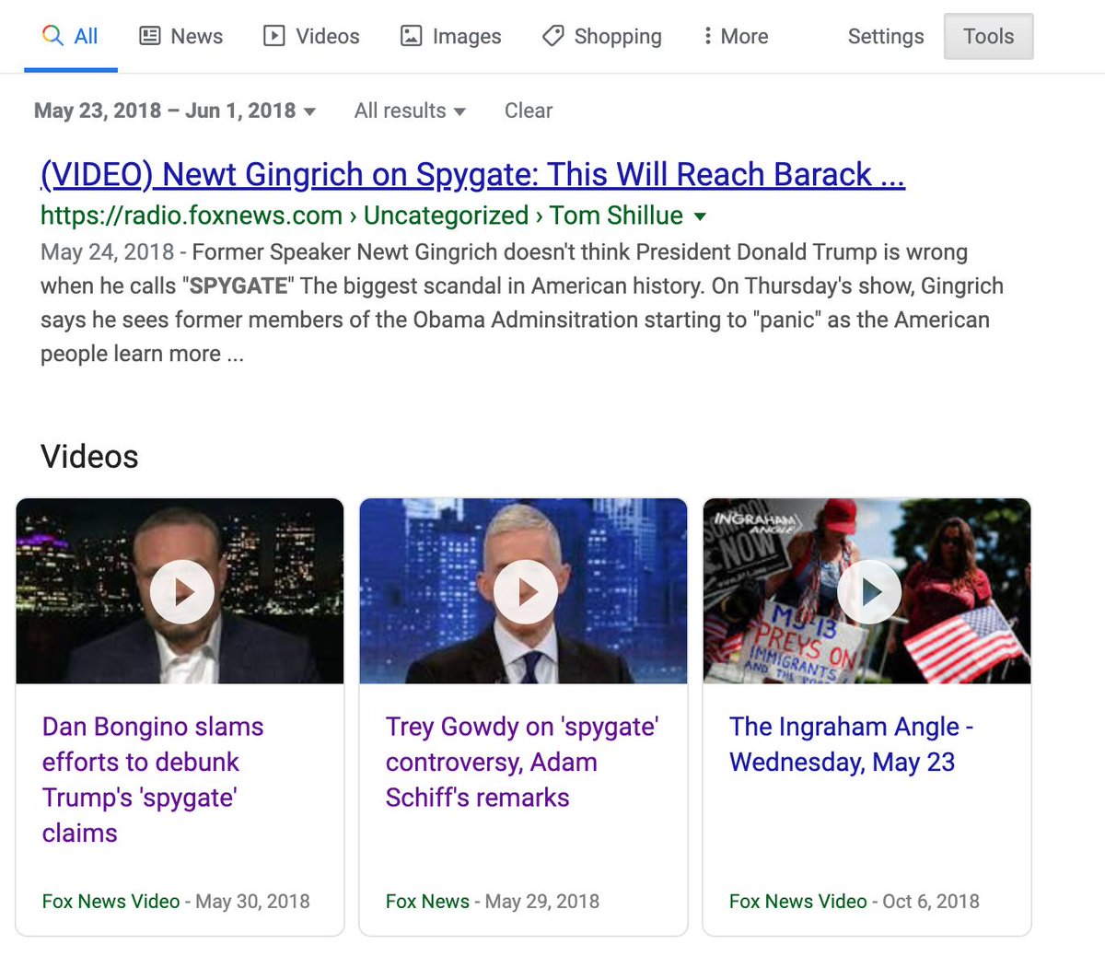Switch to the Videos tab
The height and width of the screenshot is (979, 1105).
[x=311, y=36]
